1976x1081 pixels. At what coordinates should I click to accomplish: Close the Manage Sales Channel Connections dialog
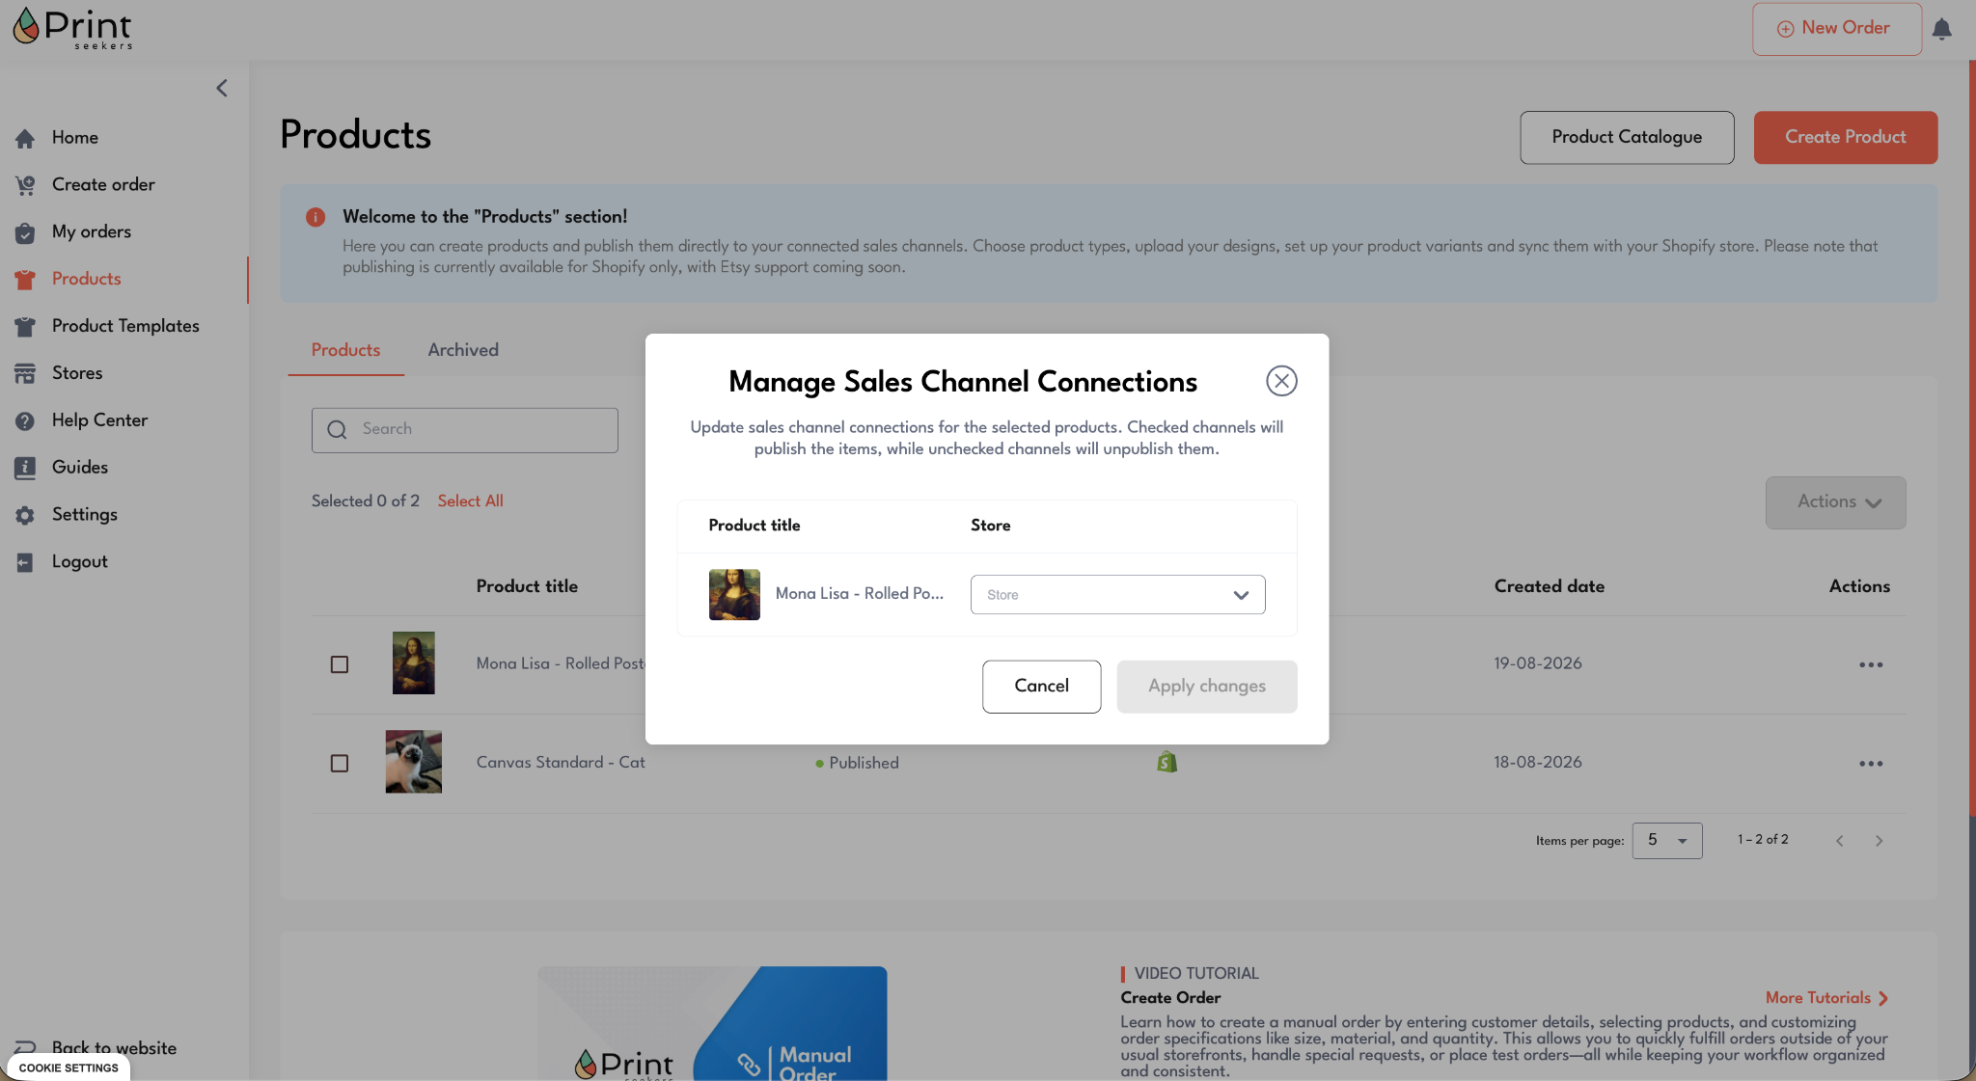1281,381
